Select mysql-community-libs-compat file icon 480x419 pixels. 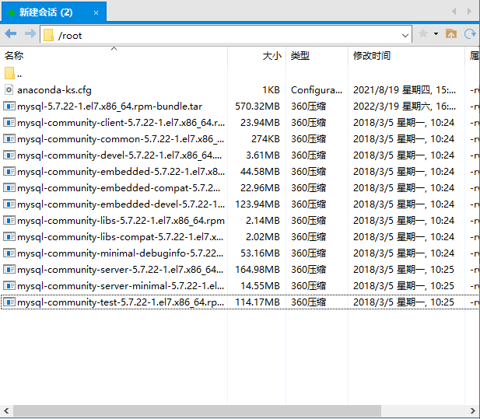(x=9, y=237)
